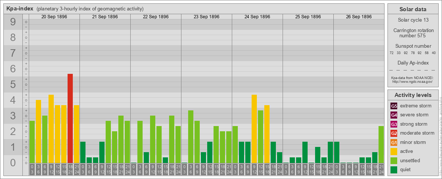Click the 'extreme storm' legend label
This screenshot has height=179, width=442.
pos(416,106)
